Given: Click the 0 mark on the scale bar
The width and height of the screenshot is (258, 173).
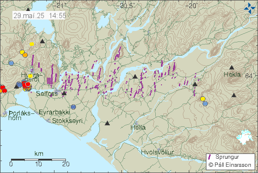Looking at the screenshot, I should 11,164.
